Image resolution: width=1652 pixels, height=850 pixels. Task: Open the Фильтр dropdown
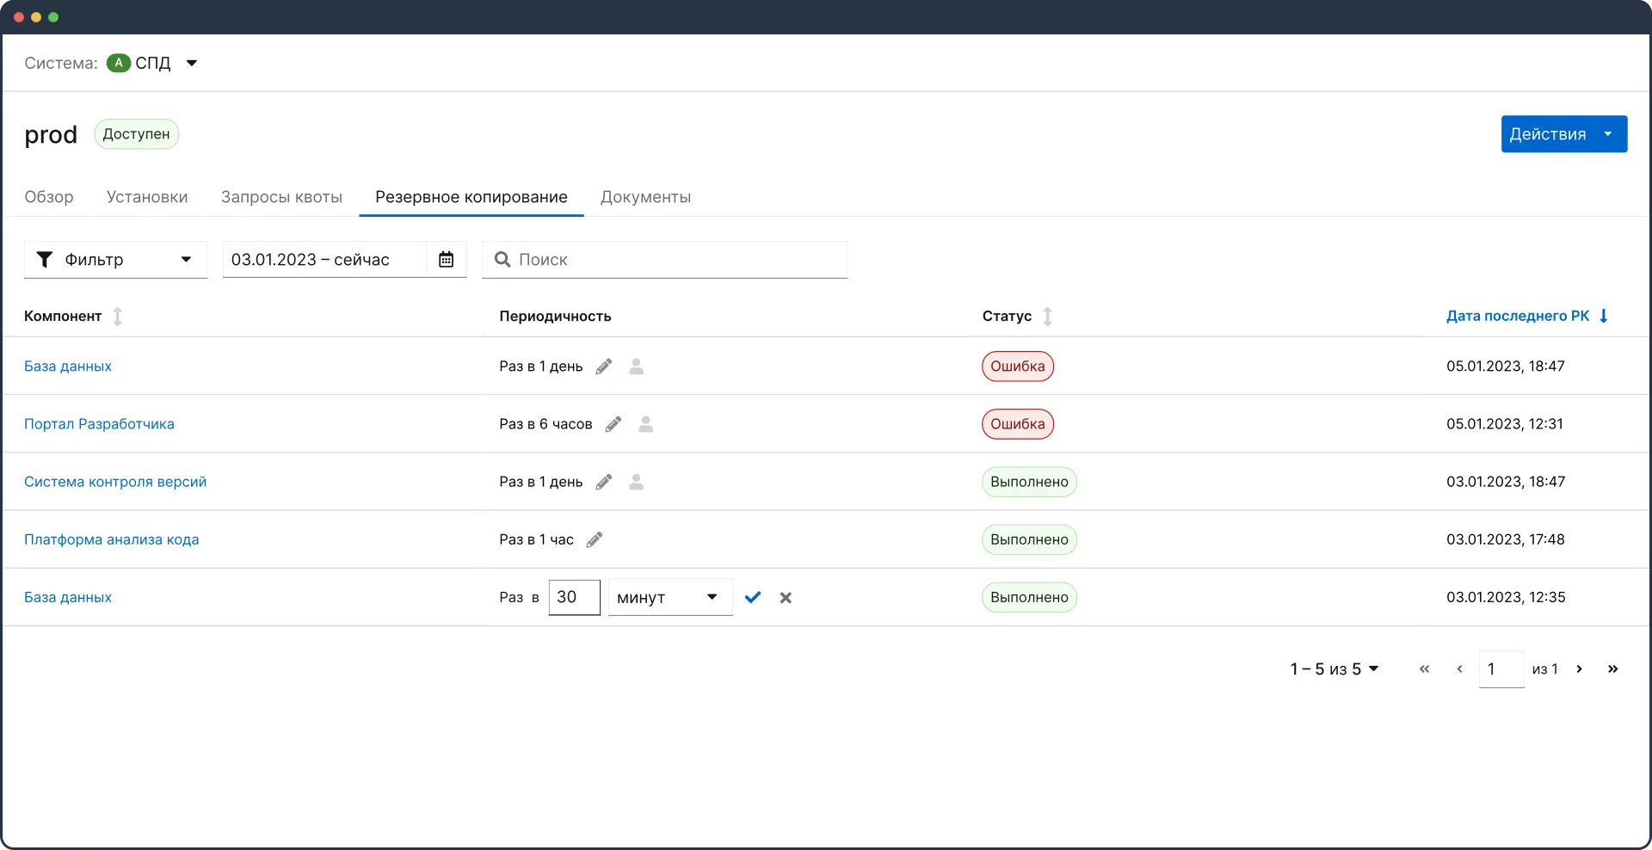pyautogui.click(x=115, y=260)
